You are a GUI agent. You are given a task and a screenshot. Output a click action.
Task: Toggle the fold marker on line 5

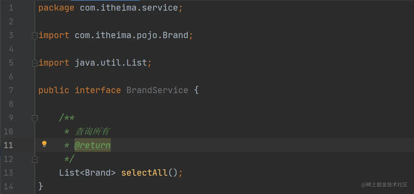[x=35, y=63]
